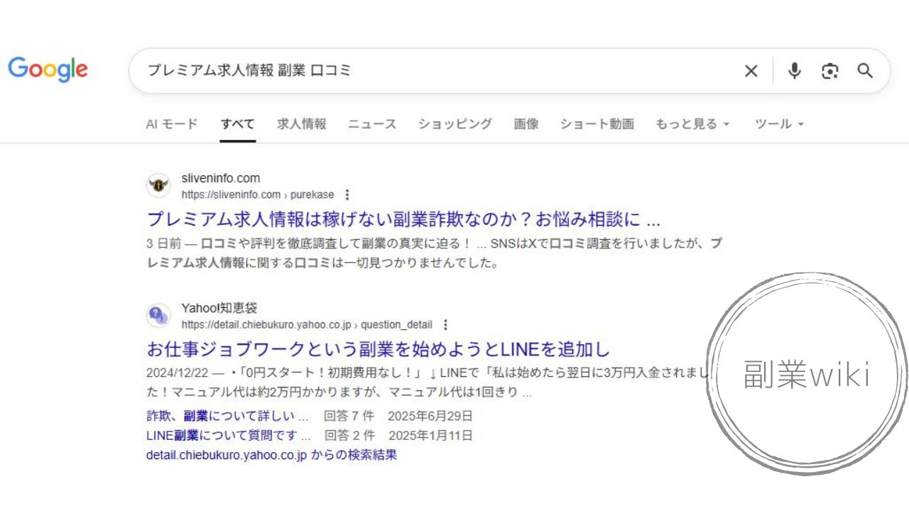This screenshot has width=909, height=511.
Task: Start voice search with microphone icon
Action: pos(795,71)
